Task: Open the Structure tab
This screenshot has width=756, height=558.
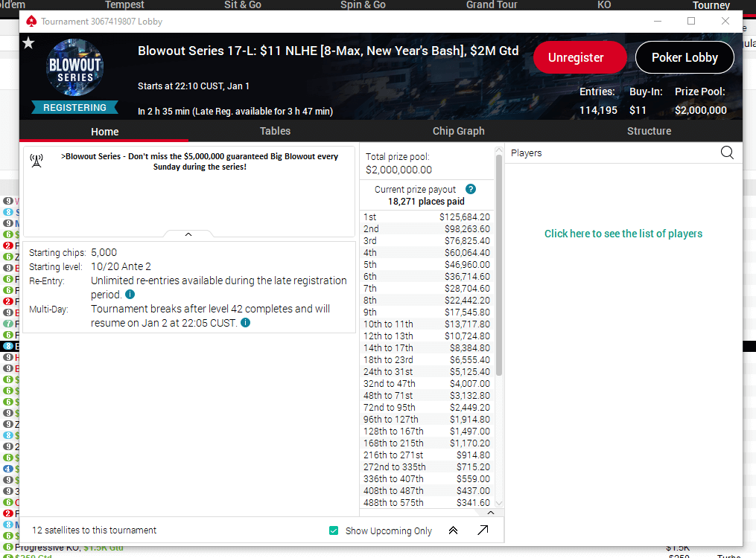Action: pos(649,131)
